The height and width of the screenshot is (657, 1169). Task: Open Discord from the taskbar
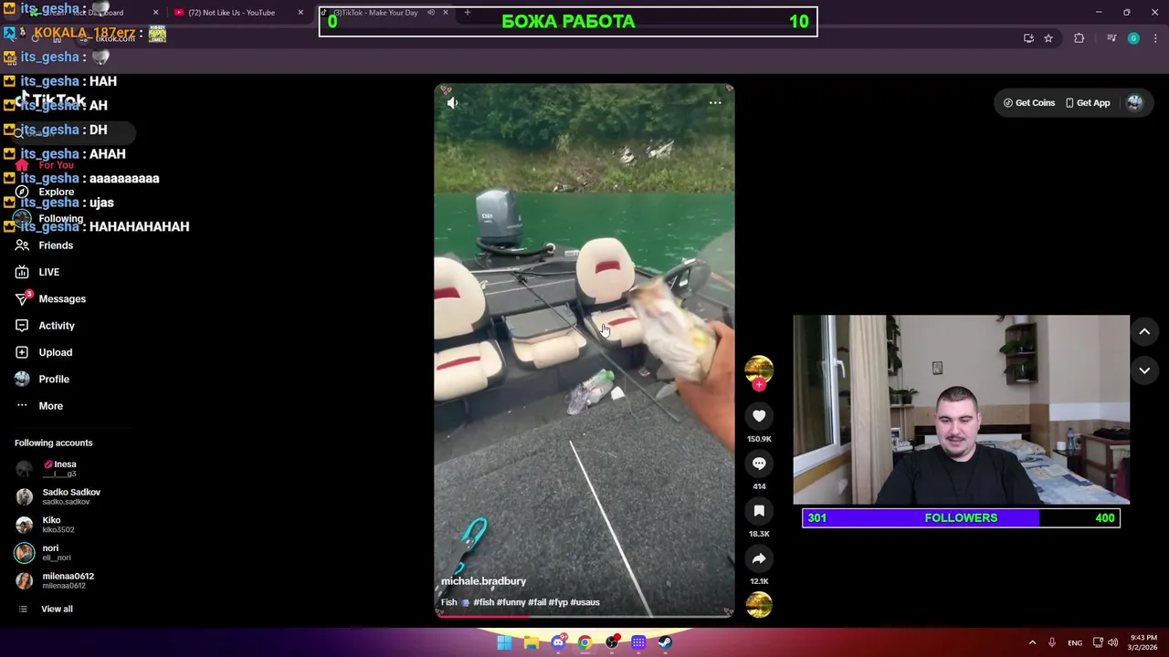click(558, 642)
